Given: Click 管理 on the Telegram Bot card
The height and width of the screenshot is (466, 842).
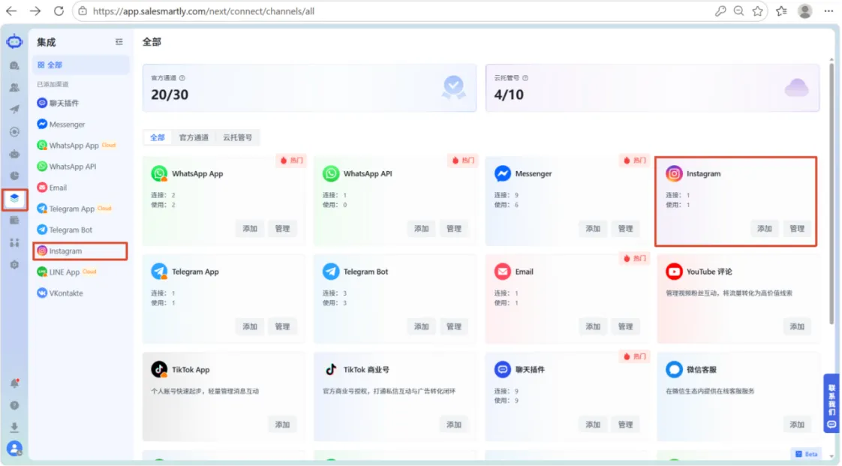Looking at the screenshot, I should (454, 326).
